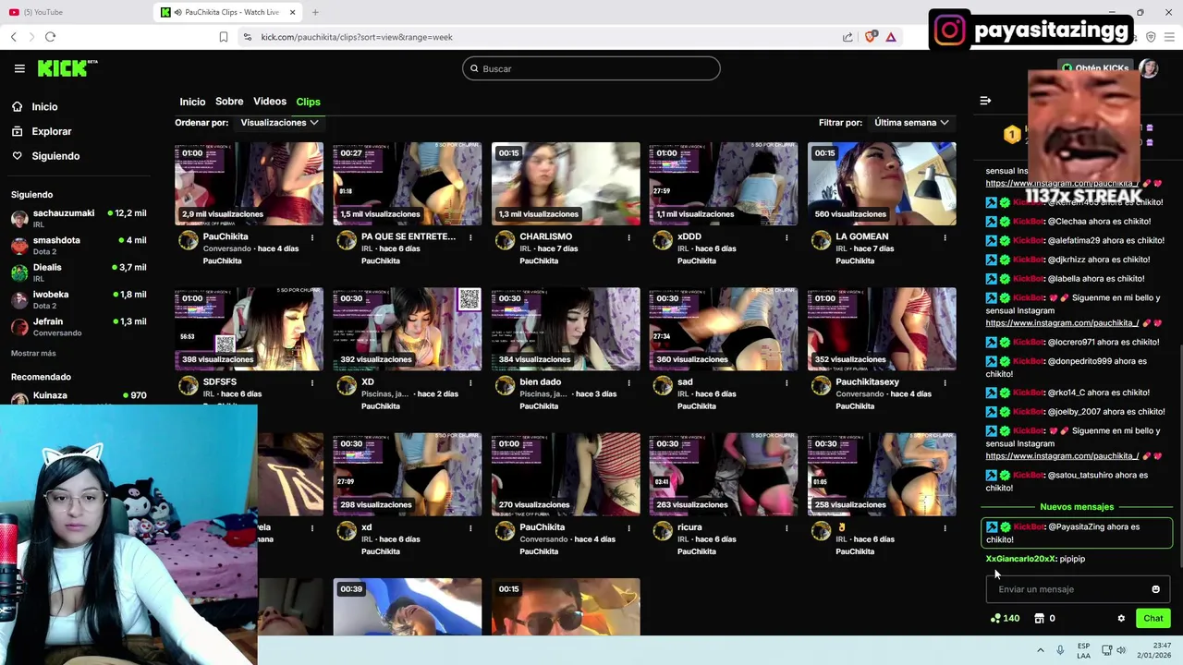1183x665 pixels.
Task: Open options menu for the ricura clip
Action: coord(787,528)
